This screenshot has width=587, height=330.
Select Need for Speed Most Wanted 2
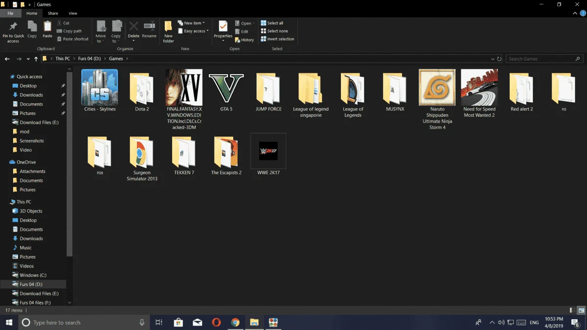(479, 93)
